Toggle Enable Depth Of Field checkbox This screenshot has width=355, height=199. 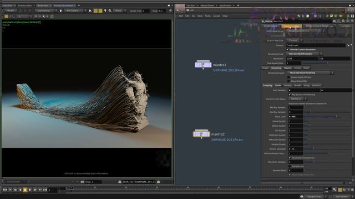[288, 77]
